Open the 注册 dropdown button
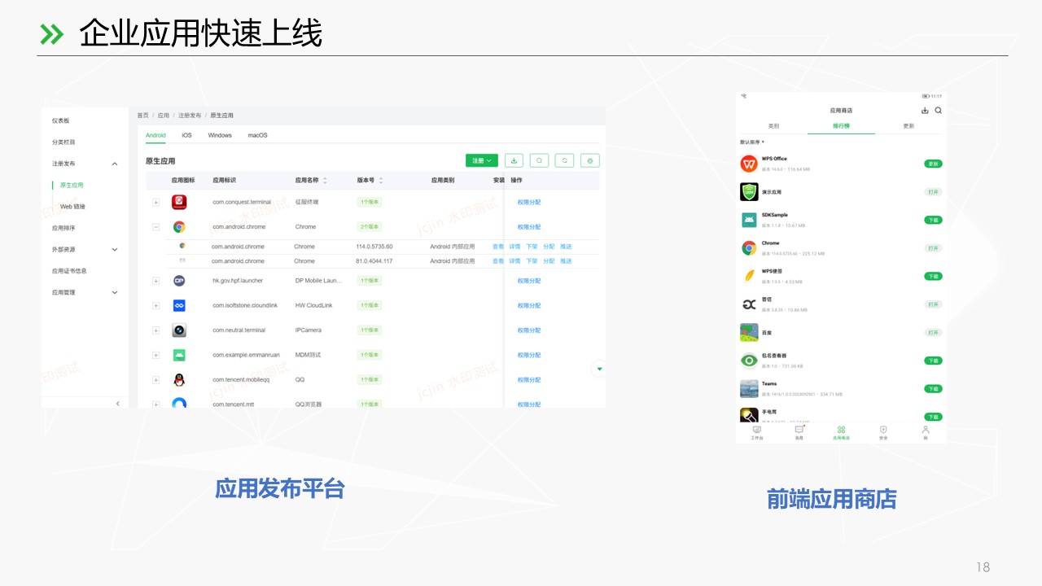 (x=481, y=161)
